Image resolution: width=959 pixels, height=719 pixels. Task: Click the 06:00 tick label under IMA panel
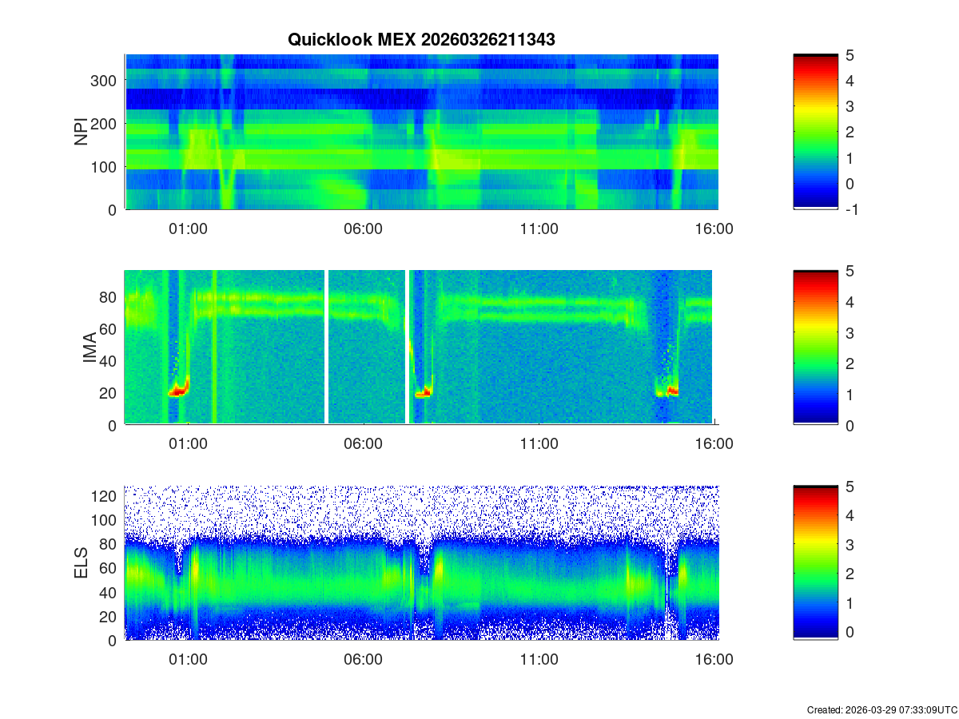(363, 445)
